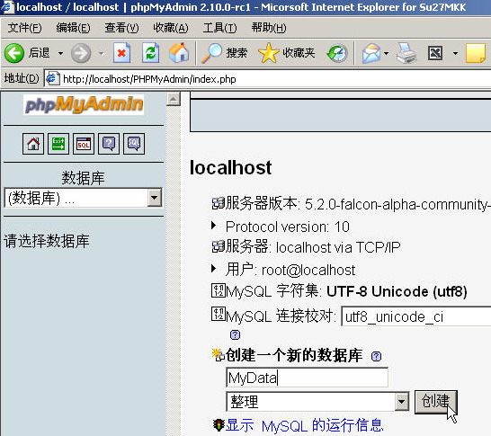Screen dimensions: 491x436
Task: Open the utf8_unicode_ci connection collation dropdown
Action: pyautogui.click(x=415, y=316)
